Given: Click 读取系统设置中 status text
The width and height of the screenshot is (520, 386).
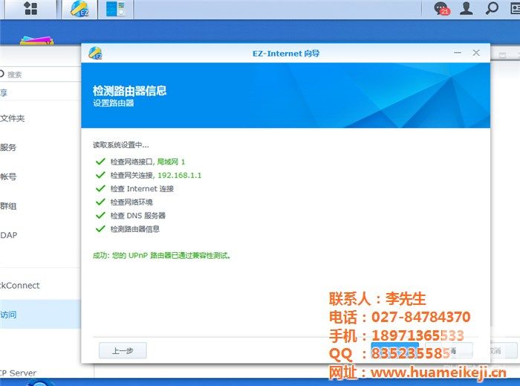Looking at the screenshot, I should pyautogui.click(x=120, y=145).
